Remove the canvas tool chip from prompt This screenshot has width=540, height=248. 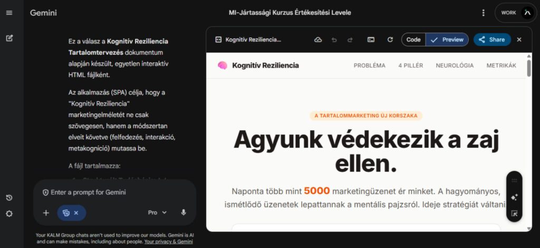pos(76,213)
